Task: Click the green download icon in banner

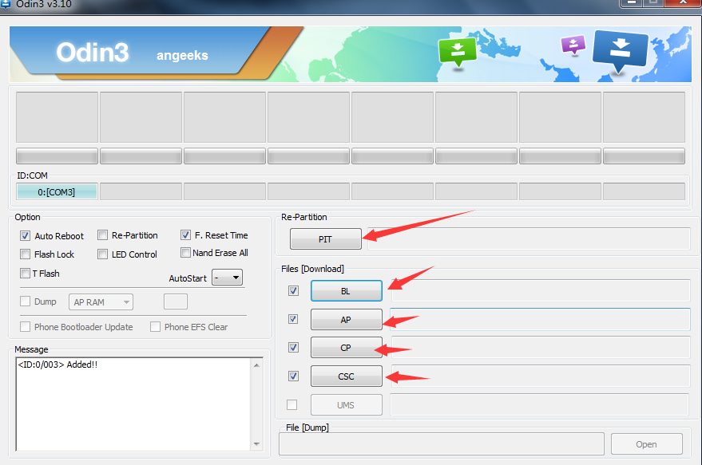Action: tap(457, 51)
